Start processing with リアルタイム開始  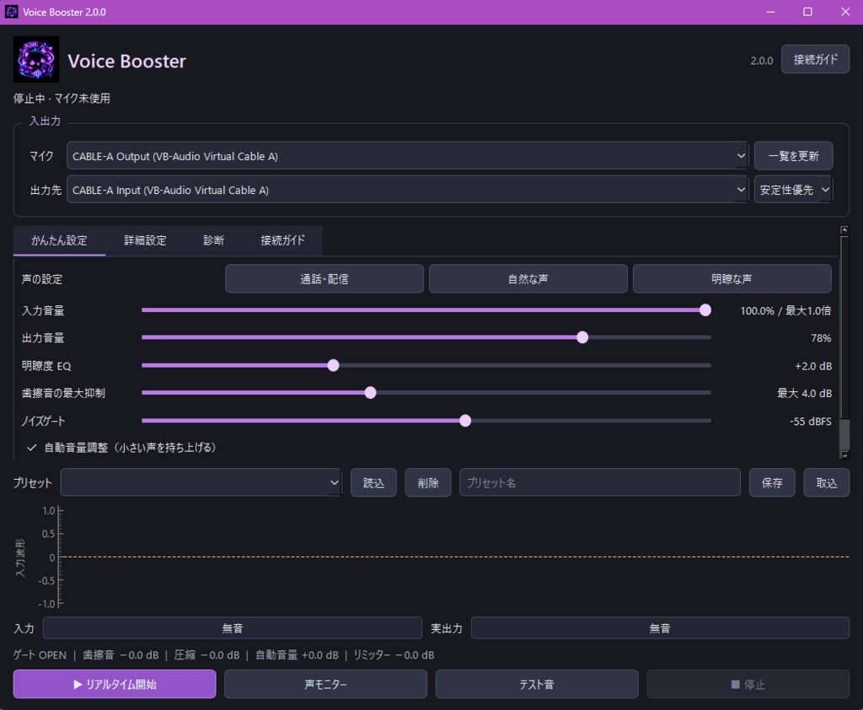115,684
